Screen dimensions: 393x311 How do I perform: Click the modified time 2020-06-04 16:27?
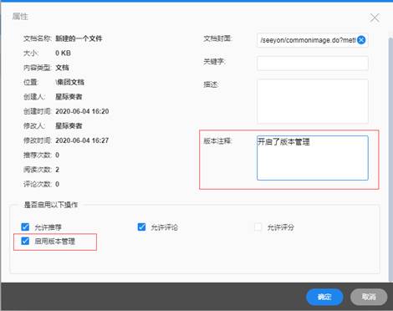tap(82, 140)
